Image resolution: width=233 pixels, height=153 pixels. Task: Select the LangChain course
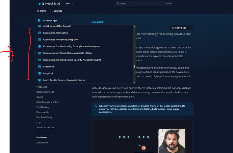coord(85,73)
